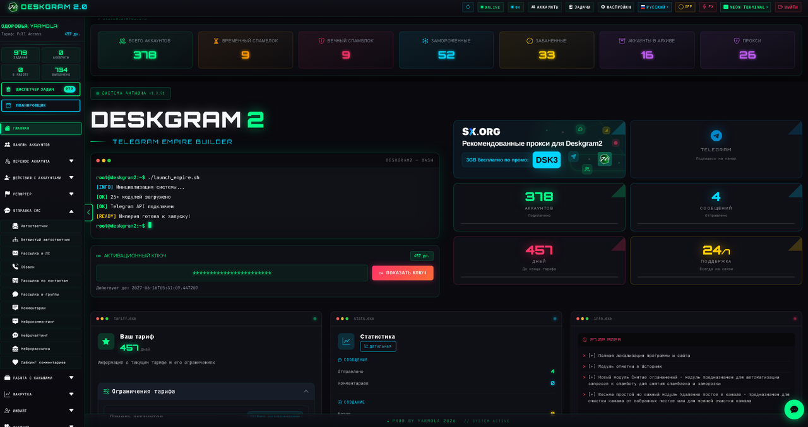The image size is (808, 427).
Task: Toggle the OFF switch in top bar
Action: (x=685, y=7)
